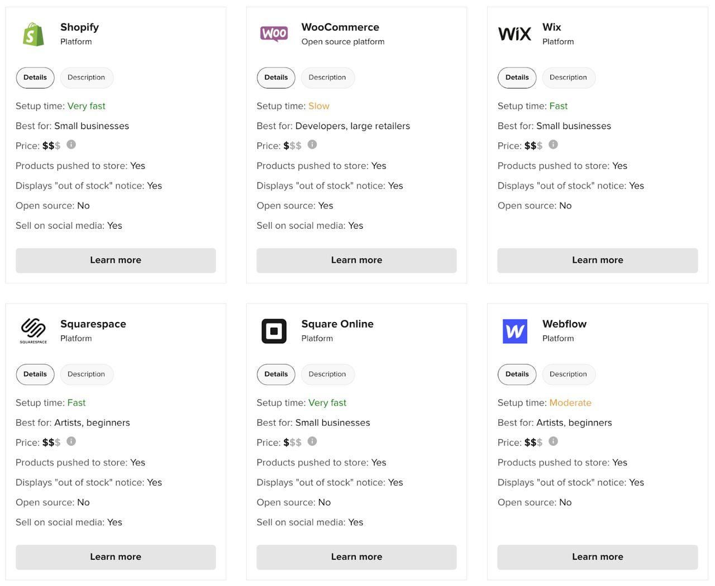Viewport: 715px width, 586px height.
Task: Click the price info icon in Shopify card
Action: coord(71,145)
